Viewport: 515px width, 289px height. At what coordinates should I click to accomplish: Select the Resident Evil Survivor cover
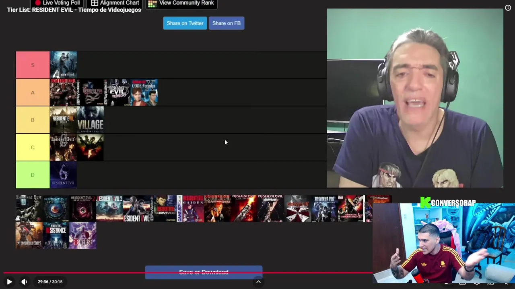[x=164, y=208]
